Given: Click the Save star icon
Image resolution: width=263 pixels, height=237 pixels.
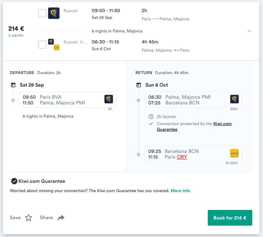Looking at the screenshot, I should coord(29,218).
